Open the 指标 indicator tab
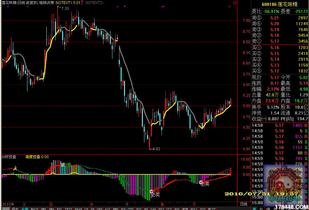This screenshot has height=210, width=309. [5, 208]
